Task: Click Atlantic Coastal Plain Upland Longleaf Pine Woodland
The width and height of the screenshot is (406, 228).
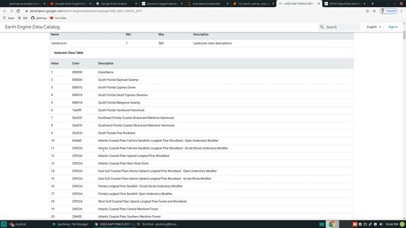Action: tap(134, 156)
